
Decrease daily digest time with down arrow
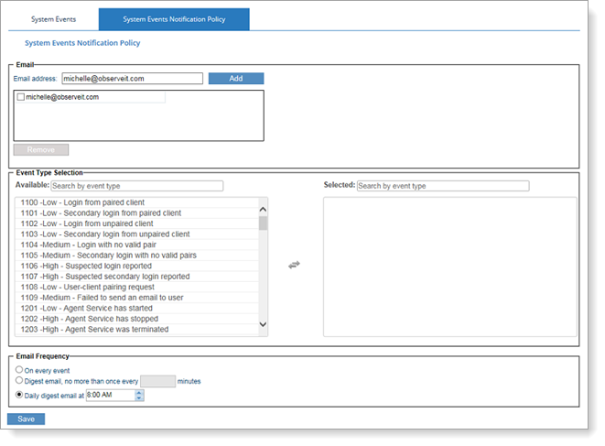139,399
